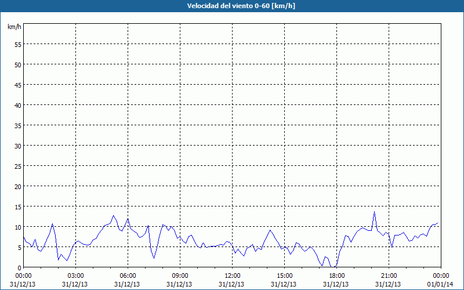
Task: Select the 55 y-axis value
Action: point(18,45)
